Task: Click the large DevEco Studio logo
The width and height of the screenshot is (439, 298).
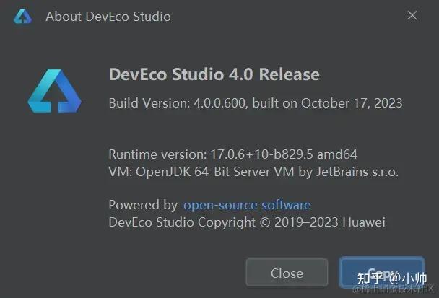Action: (x=55, y=92)
